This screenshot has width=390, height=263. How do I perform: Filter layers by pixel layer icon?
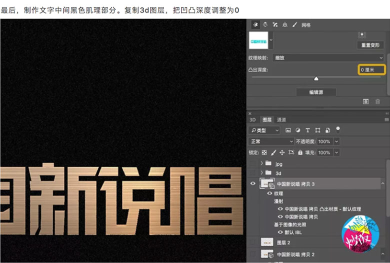click(x=288, y=130)
